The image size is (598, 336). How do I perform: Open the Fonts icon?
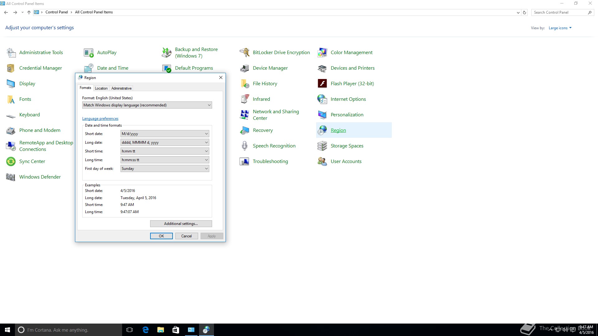pyautogui.click(x=11, y=99)
